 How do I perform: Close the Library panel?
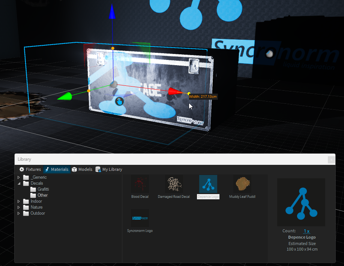pos(331,160)
